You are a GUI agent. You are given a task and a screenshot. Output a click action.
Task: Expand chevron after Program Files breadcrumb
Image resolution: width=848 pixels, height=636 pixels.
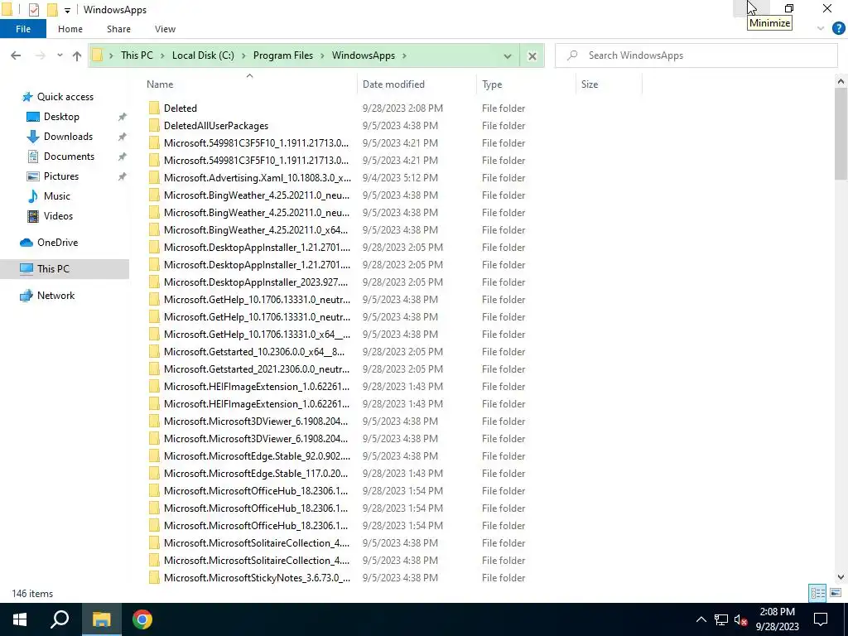pyautogui.click(x=323, y=55)
